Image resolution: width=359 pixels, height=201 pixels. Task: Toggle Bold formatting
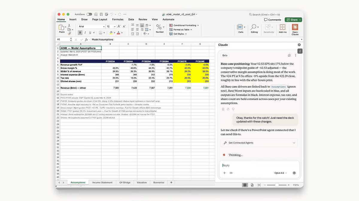tap(80, 32)
